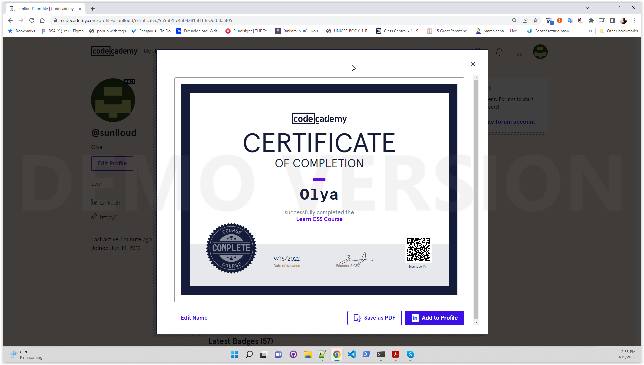Click Edit Profile button
This screenshot has width=644, height=365.
pyautogui.click(x=112, y=163)
